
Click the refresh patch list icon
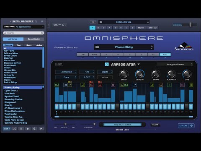tap(34, 129)
